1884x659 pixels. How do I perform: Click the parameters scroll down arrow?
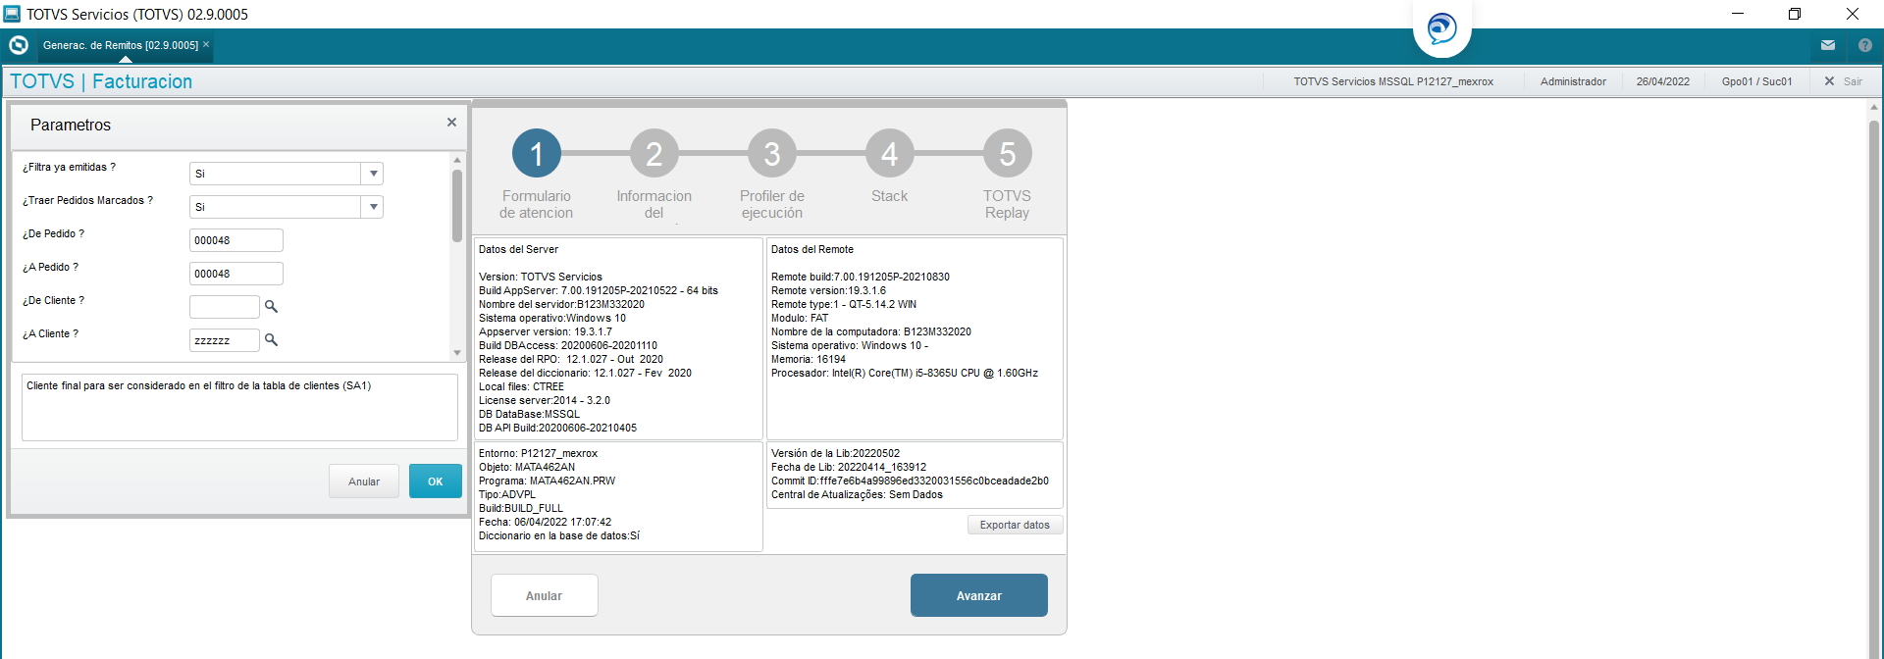457,353
